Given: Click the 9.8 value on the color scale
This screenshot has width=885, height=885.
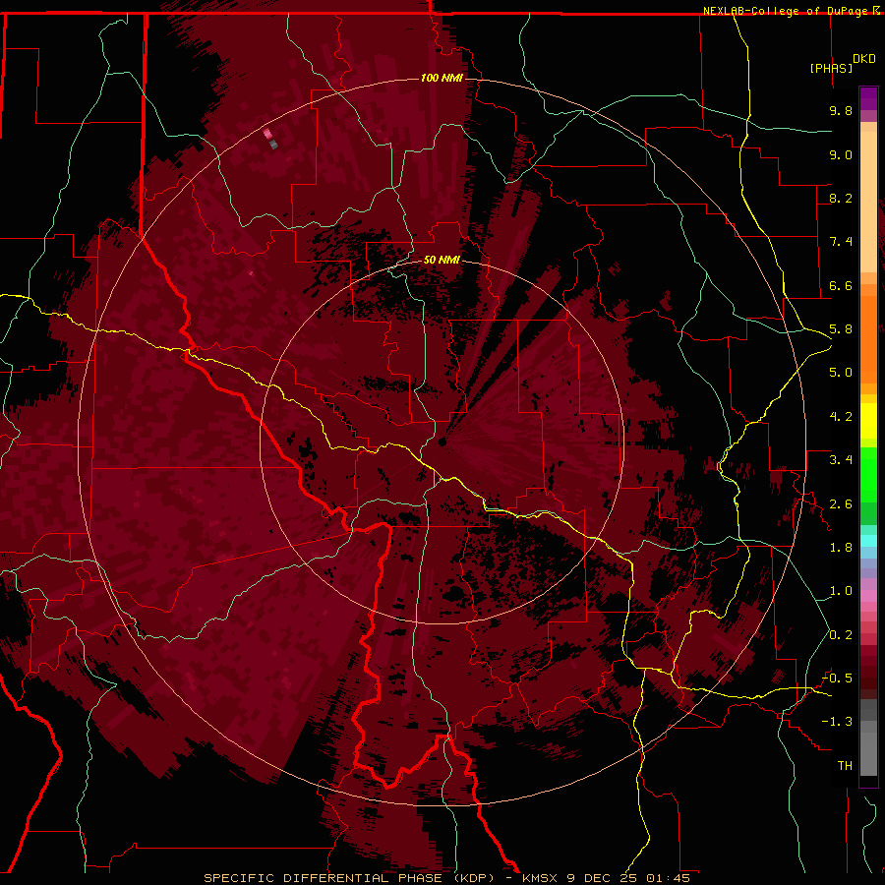Looking at the screenshot, I should click(841, 110).
